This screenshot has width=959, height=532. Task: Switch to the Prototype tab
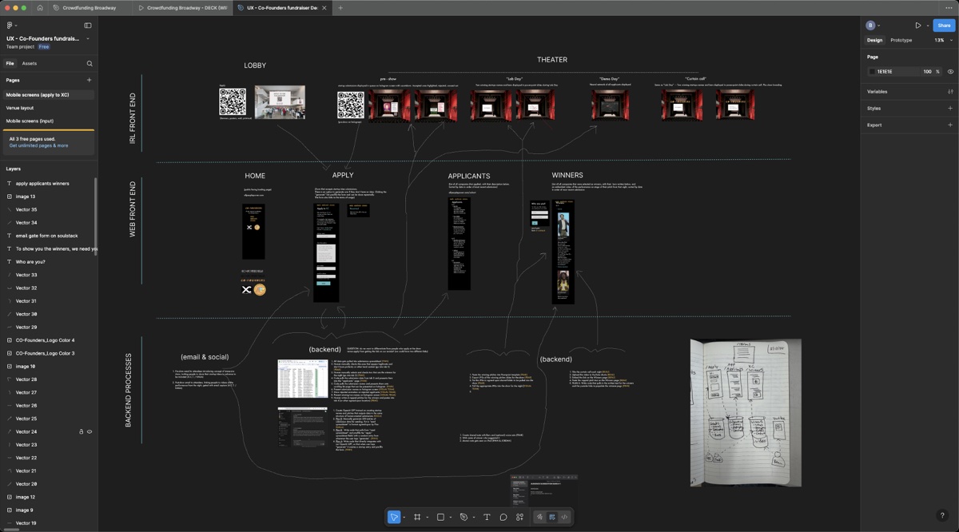901,40
